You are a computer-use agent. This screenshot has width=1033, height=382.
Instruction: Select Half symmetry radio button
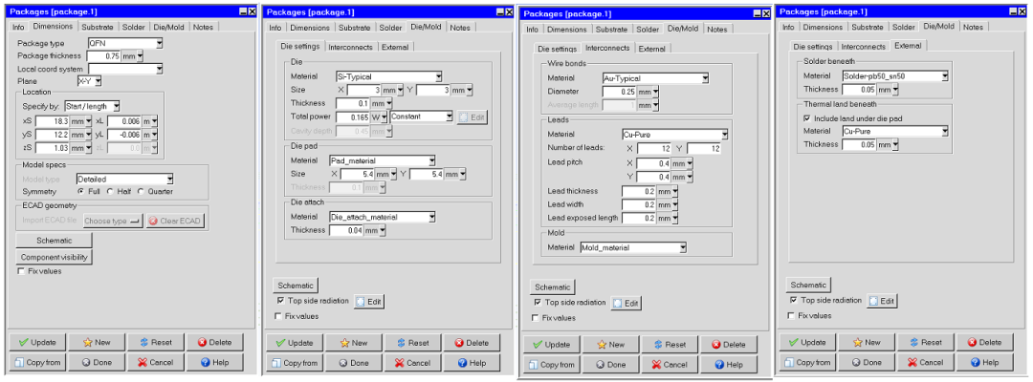click(x=110, y=192)
